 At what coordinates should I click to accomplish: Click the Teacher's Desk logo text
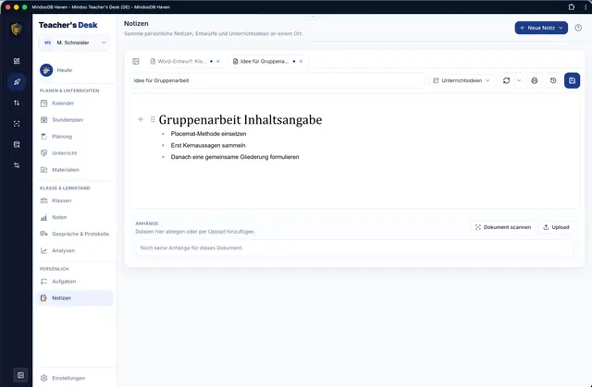point(68,25)
